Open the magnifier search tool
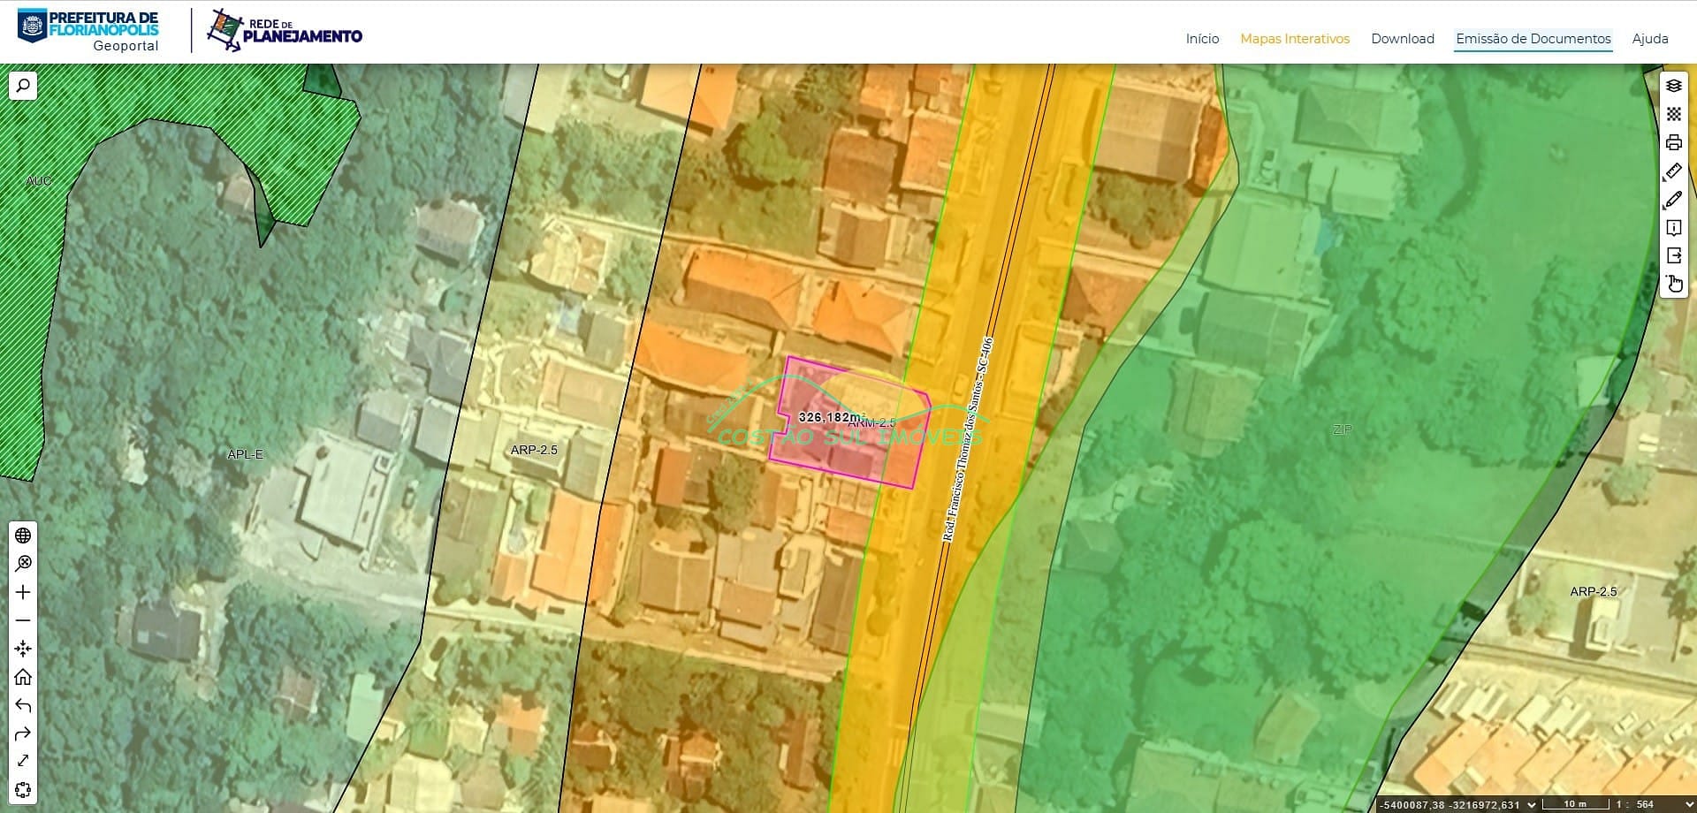This screenshot has height=813, width=1697. [x=23, y=86]
